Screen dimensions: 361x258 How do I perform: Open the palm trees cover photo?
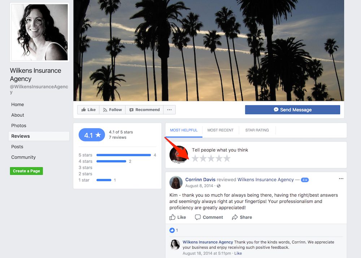tap(209, 50)
